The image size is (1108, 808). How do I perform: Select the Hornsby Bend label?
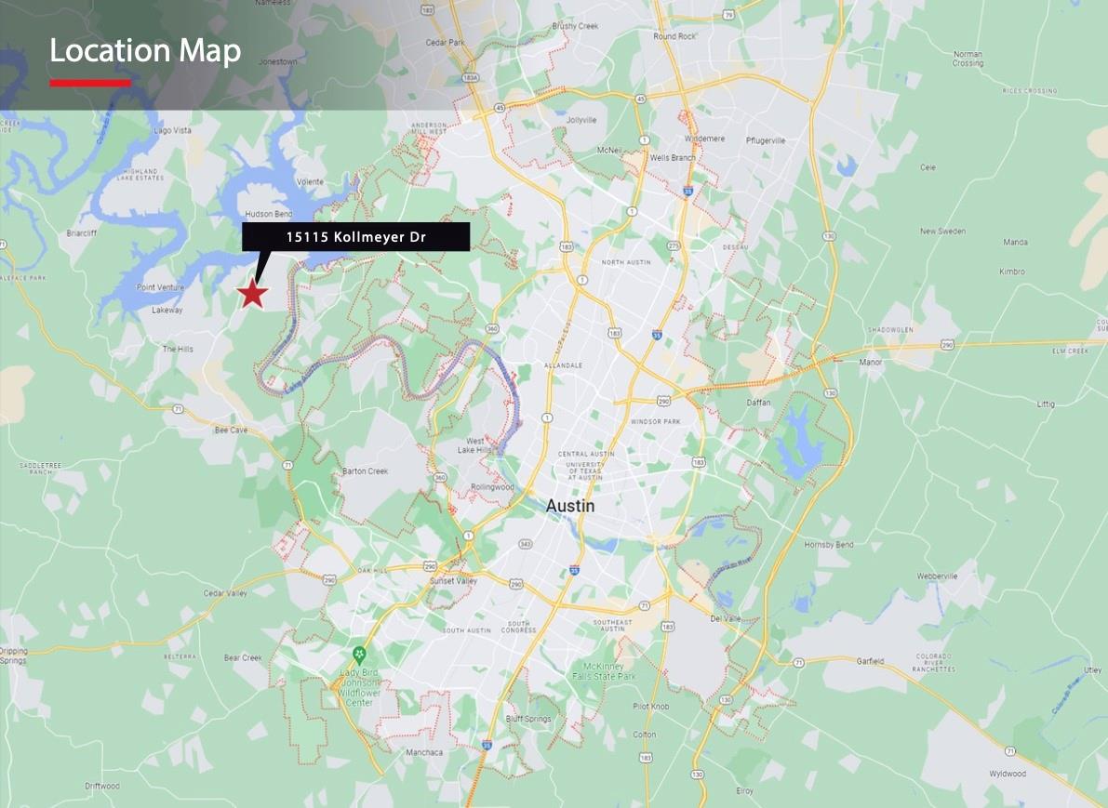click(828, 545)
